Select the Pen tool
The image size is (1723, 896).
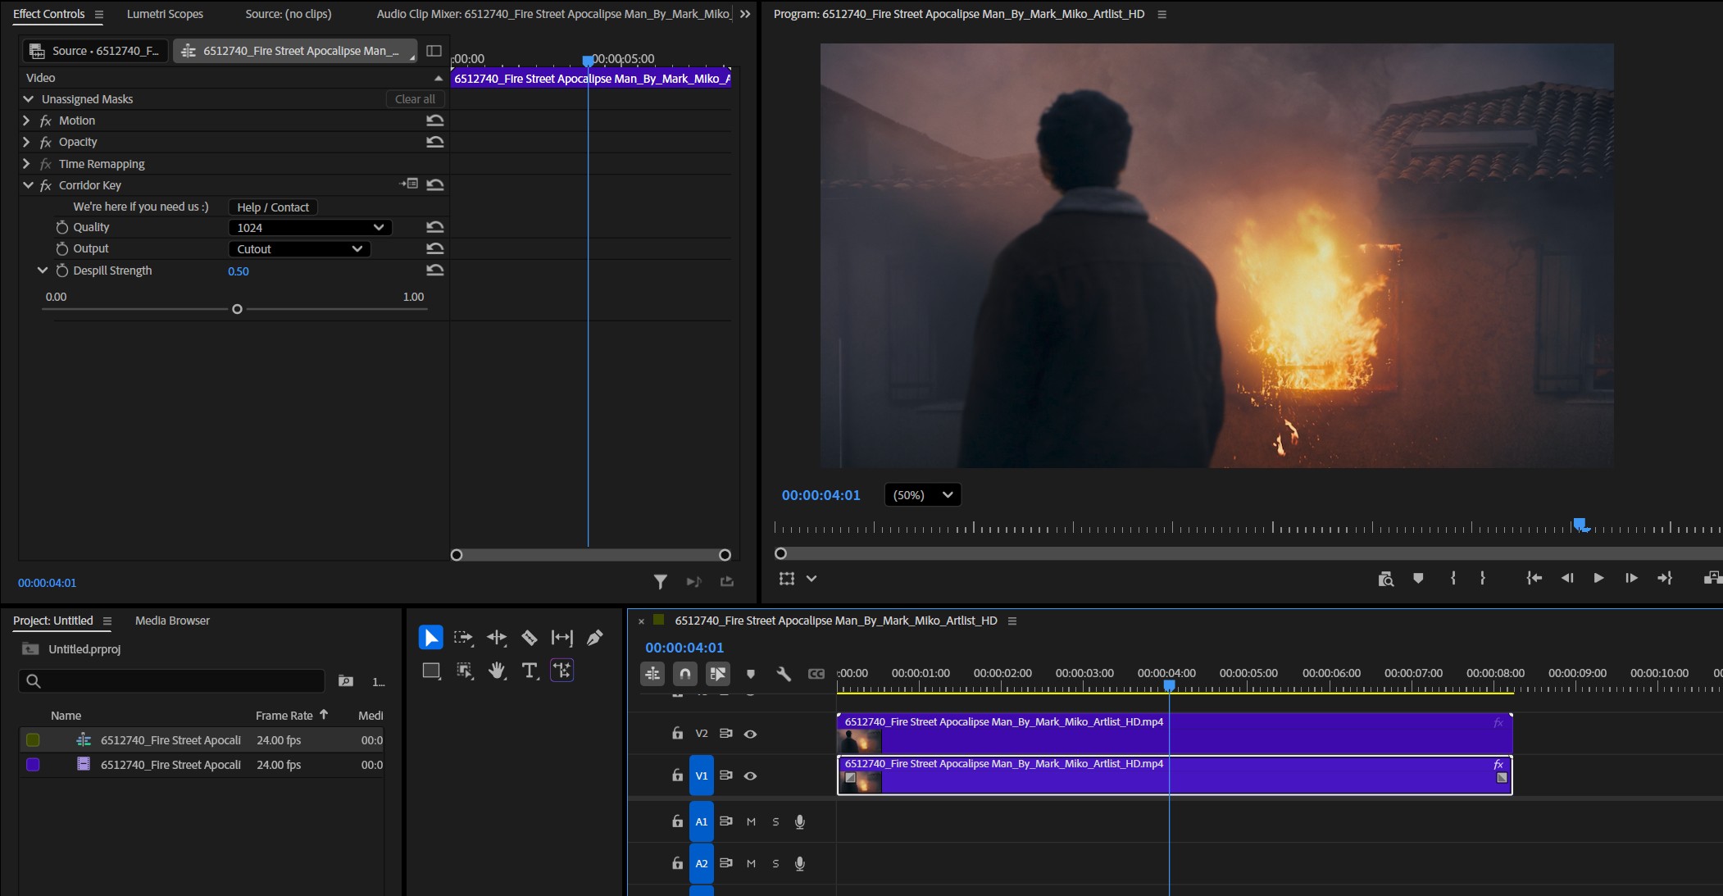point(595,638)
